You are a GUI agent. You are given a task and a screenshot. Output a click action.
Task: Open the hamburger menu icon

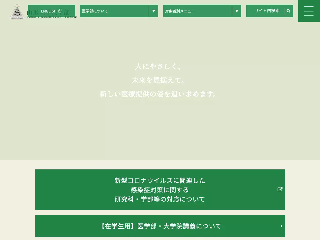[x=309, y=11]
